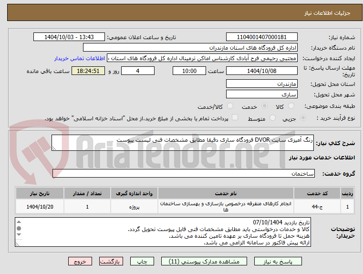
Task: Click the تاریخ بازدید 07/10/1404 line
Action: [281, 222]
